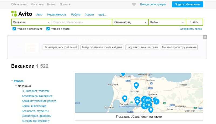Open 'Банки, инвестиции' category
Image resolution: width=216 pixels, height=124 pixels.
[34, 106]
